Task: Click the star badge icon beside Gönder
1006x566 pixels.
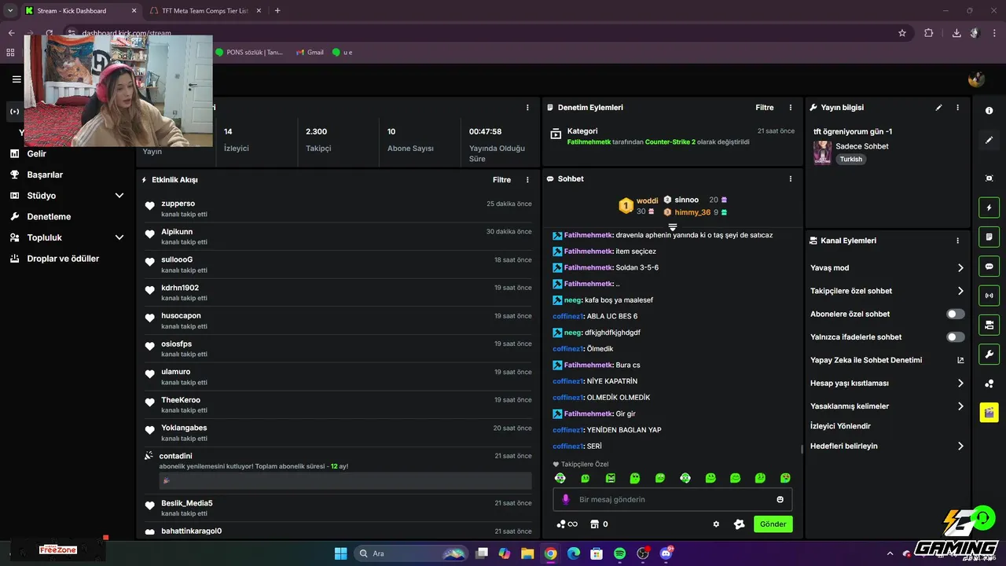Action: 739,524
